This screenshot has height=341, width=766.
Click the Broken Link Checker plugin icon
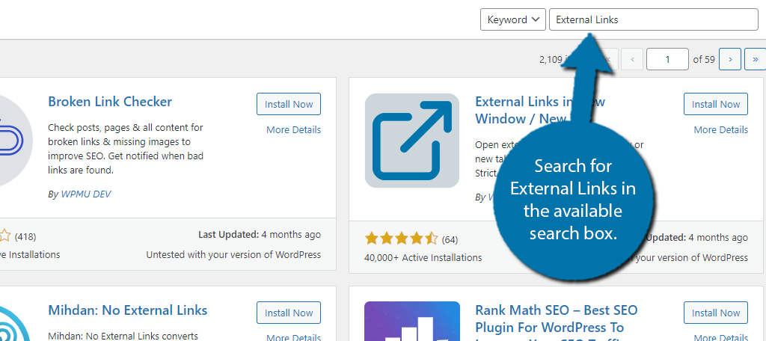(x=15, y=141)
